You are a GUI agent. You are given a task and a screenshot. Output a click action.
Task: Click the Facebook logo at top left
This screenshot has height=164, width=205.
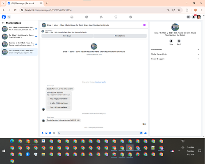pos(4,17)
